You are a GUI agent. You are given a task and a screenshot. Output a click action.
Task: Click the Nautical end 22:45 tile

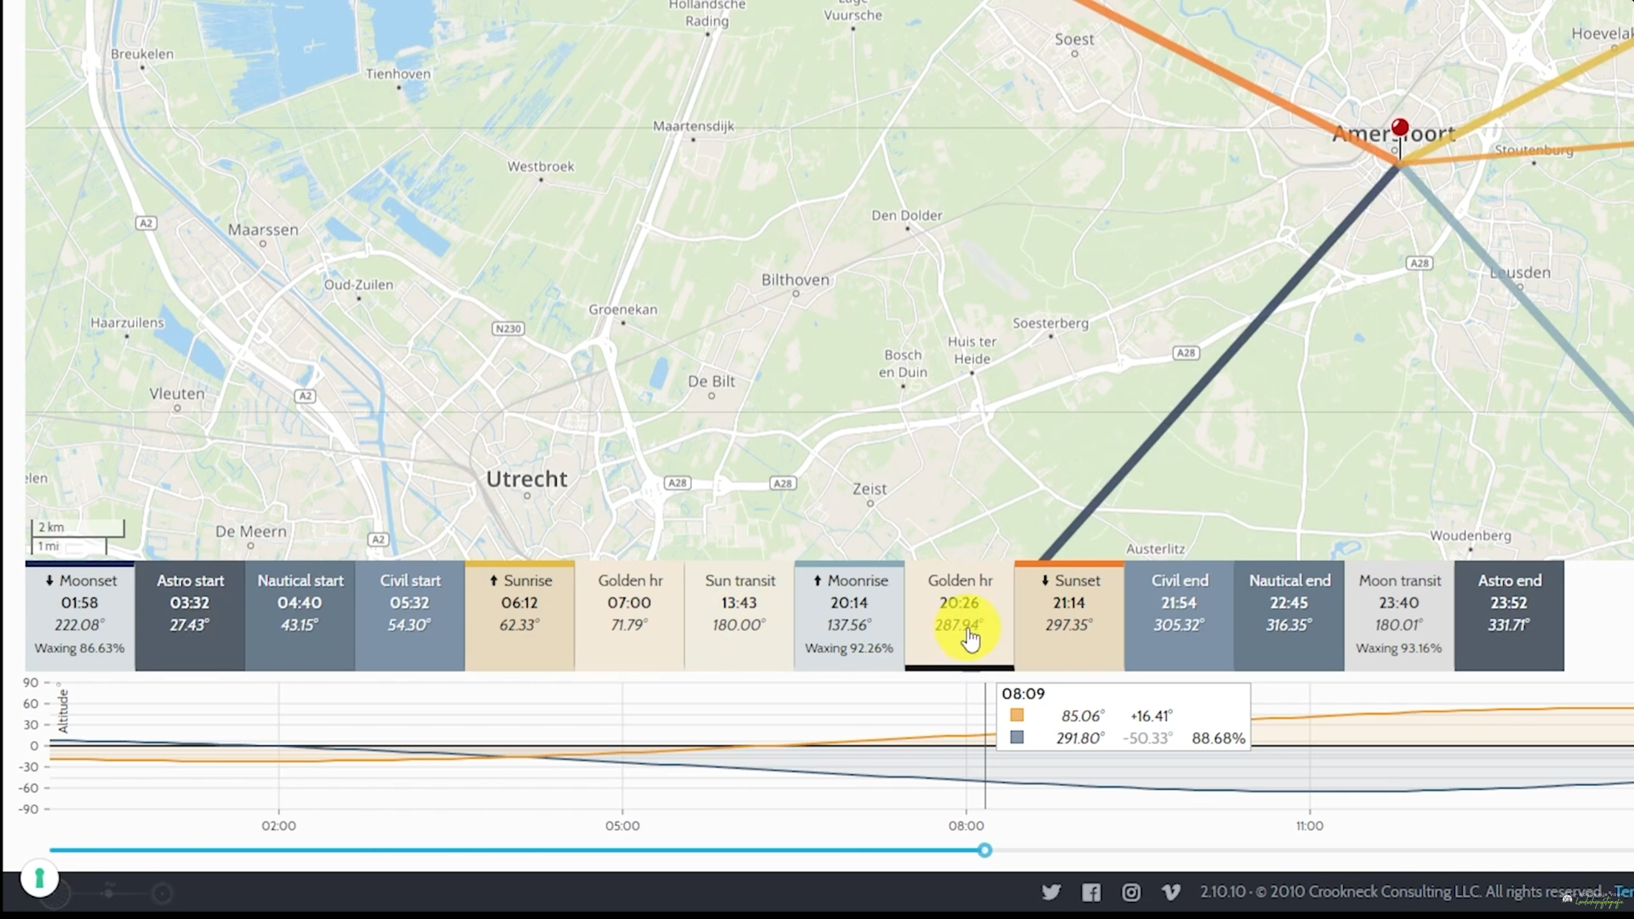click(x=1289, y=615)
